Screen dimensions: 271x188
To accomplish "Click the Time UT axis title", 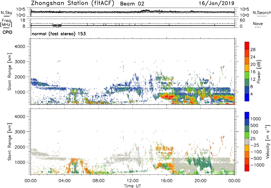I will [x=132, y=186].
